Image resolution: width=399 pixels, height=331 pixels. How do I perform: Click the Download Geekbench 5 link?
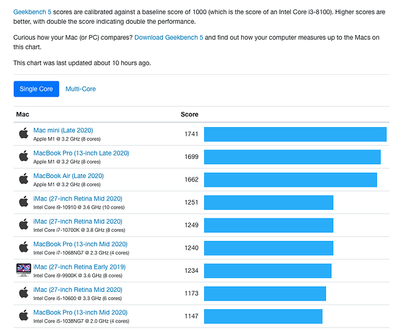169,37
